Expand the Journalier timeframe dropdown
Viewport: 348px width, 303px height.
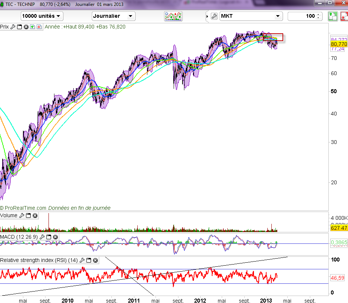click(x=113, y=16)
